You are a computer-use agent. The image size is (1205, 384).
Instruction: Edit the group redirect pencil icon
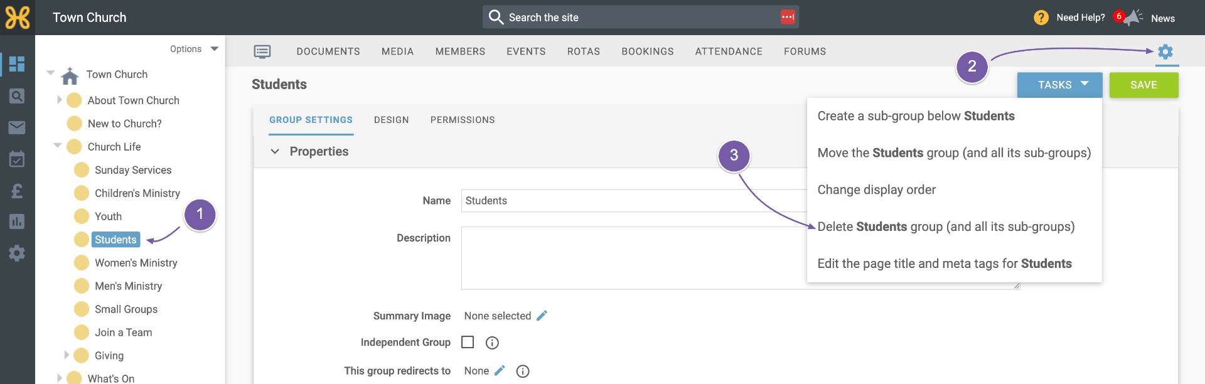500,371
